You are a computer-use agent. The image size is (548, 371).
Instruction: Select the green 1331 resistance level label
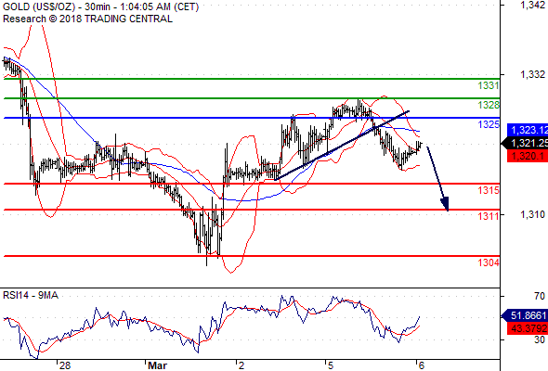(x=489, y=85)
